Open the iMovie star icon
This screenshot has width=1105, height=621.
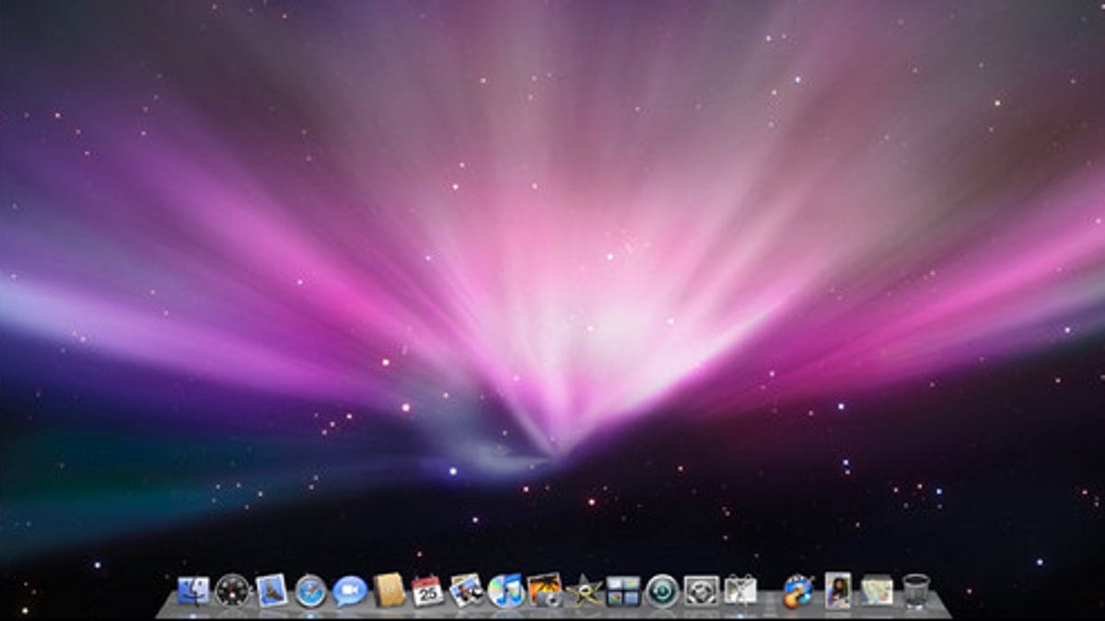(x=584, y=590)
